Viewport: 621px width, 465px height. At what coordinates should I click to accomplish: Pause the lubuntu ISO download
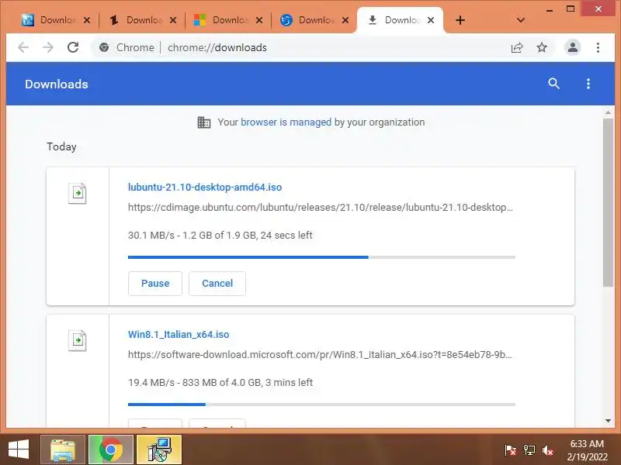pos(155,284)
